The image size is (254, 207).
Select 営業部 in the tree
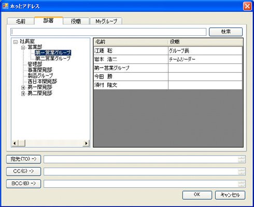35,47
